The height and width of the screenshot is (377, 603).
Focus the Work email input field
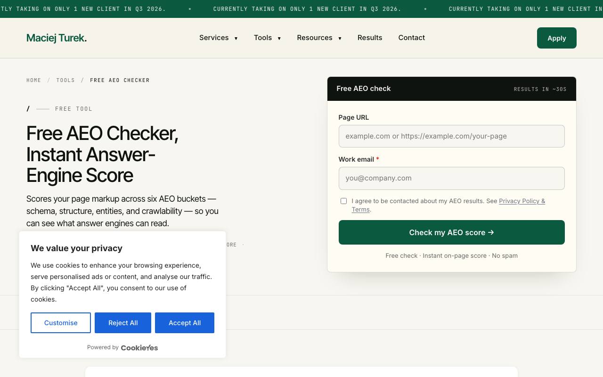(x=451, y=178)
